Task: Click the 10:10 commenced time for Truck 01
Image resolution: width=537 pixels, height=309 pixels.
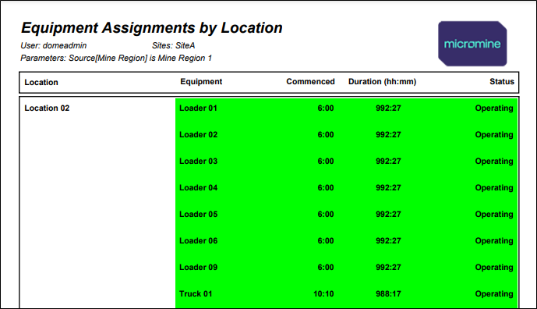Action: (323, 294)
